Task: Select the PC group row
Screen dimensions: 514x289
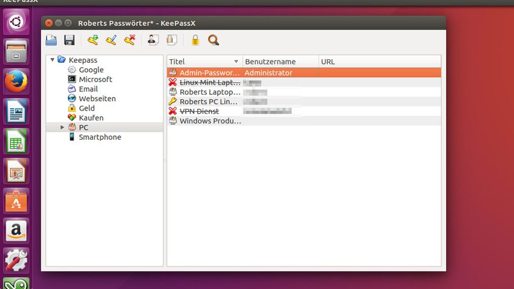Action: coord(105,127)
